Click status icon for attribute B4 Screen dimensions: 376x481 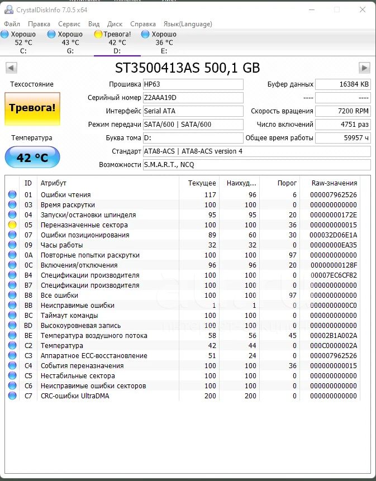(12, 275)
